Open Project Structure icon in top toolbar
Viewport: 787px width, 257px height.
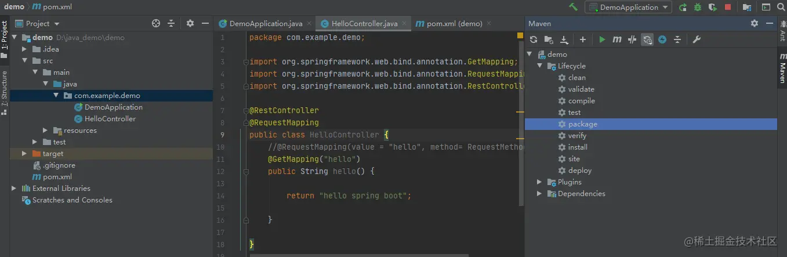coord(746,8)
